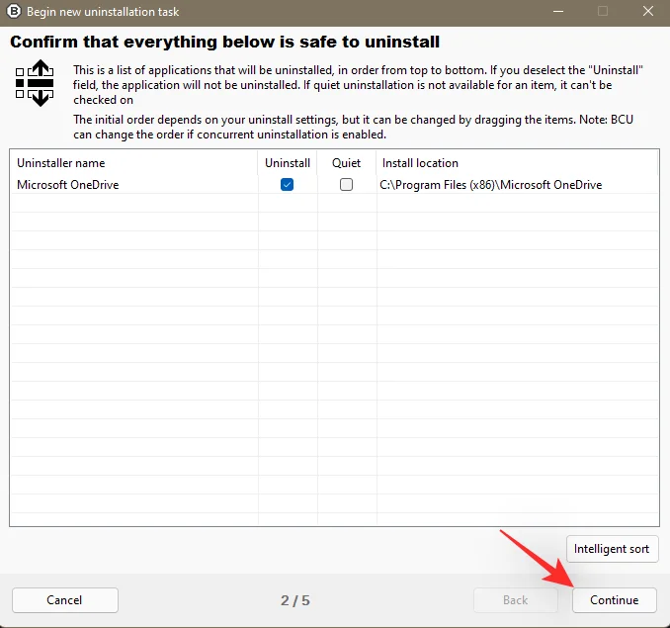
Task: Select the Microsoft OneDrive row name
Action: tap(68, 185)
